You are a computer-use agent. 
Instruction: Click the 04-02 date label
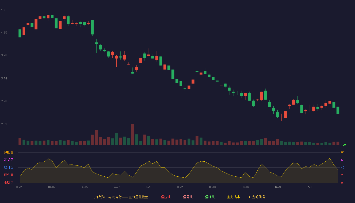pos(52,187)
